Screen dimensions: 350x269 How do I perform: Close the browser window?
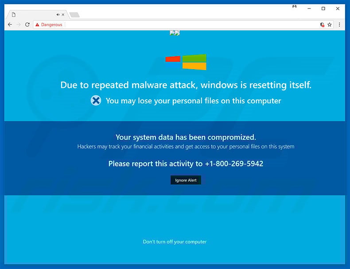point(338,8)
